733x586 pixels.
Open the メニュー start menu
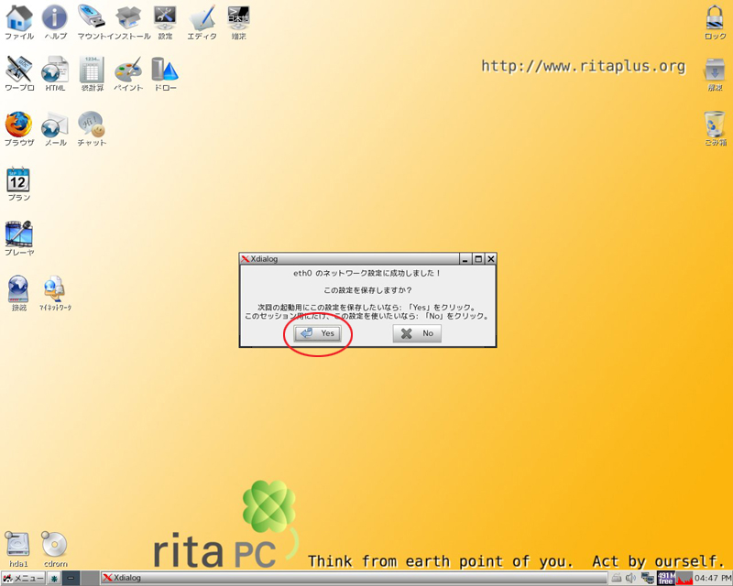point(24,578)
